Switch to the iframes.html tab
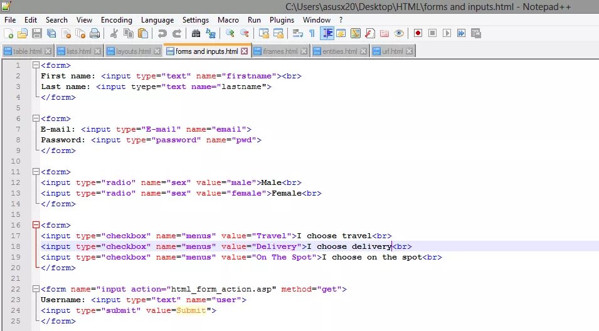This screenshot has height=331, width=599. coord(280,51)
